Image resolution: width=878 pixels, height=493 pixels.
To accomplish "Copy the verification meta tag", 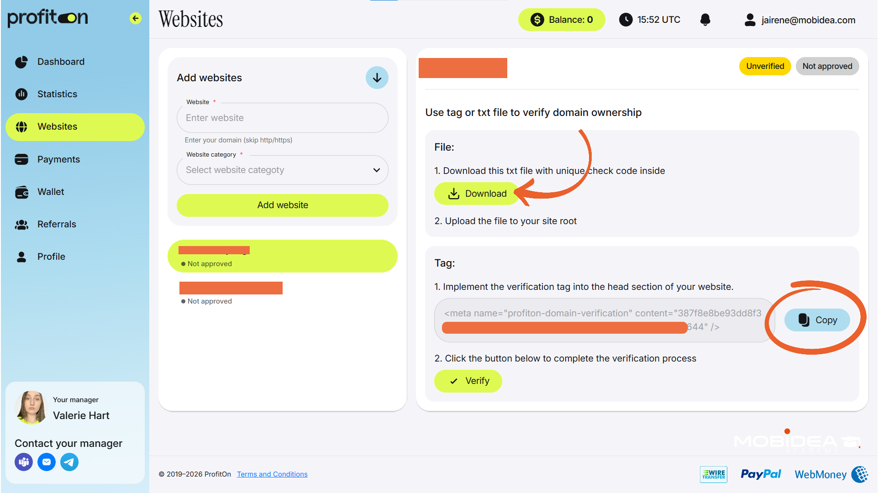I will pyautogui.click(x=817, y=320).
